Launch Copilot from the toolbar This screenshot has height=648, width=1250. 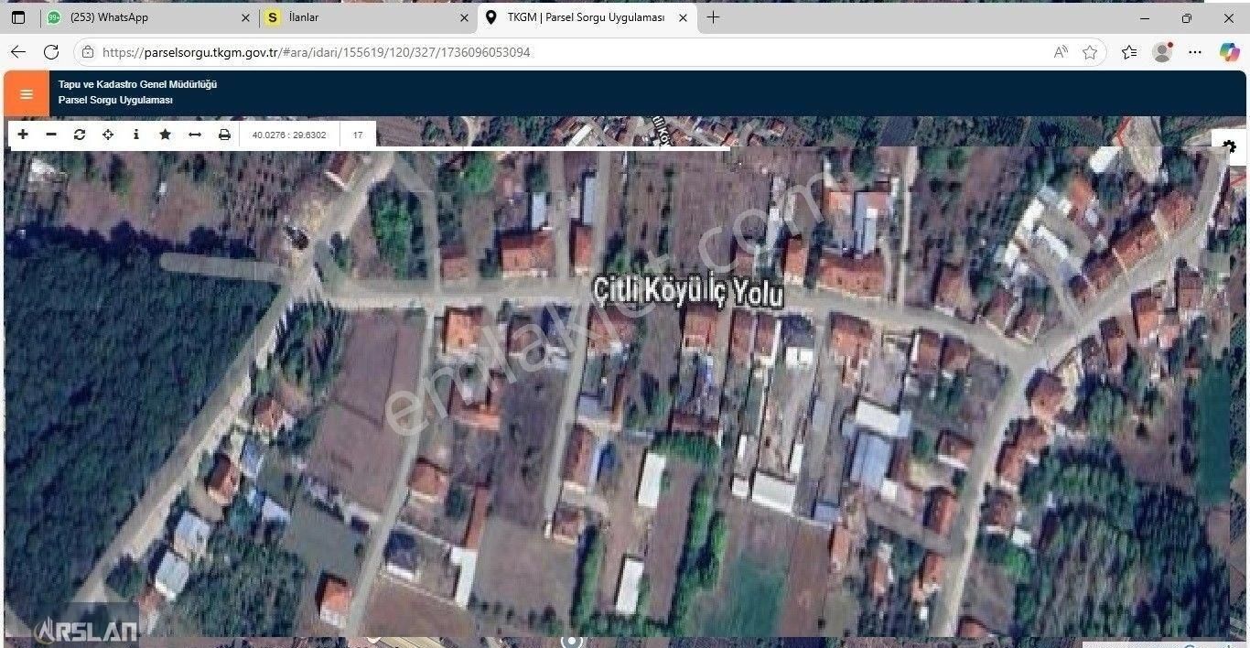point(1228,52)
